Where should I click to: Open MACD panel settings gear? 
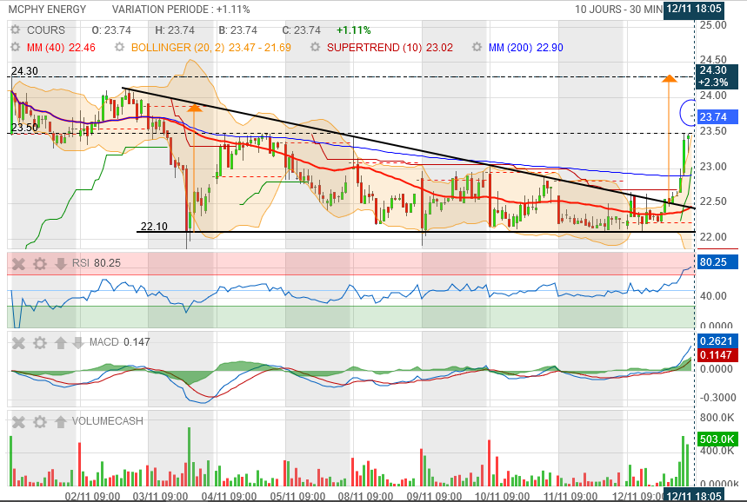(39, 342)
